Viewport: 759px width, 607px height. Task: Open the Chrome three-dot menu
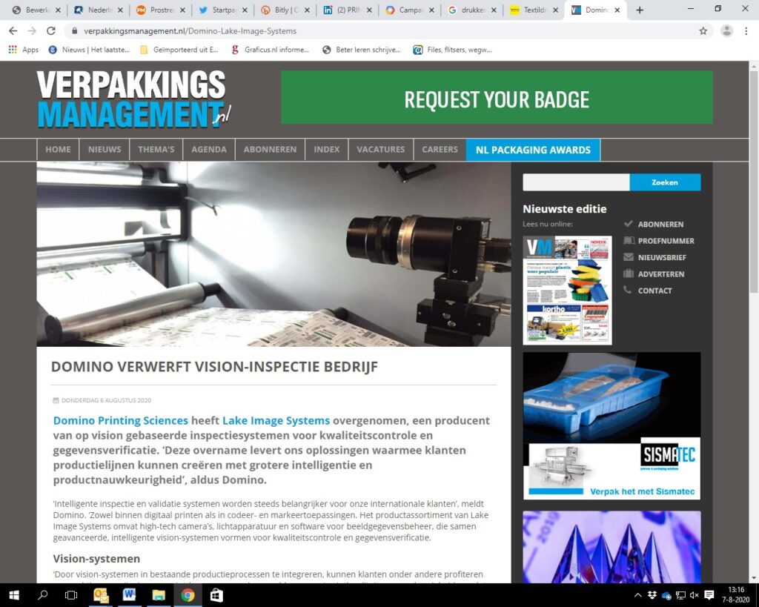pos(746,31)
